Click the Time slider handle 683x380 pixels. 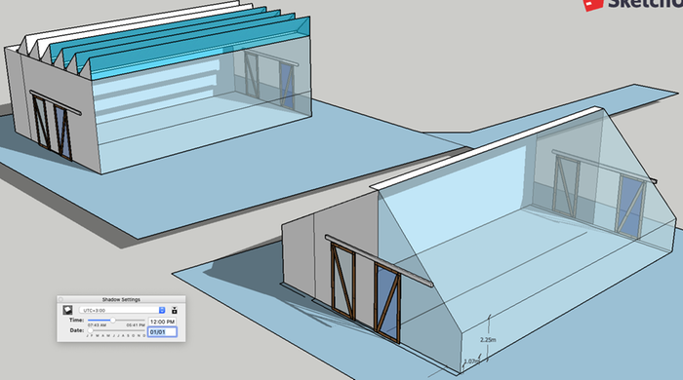pyautogui.click(x=113, y=320)
